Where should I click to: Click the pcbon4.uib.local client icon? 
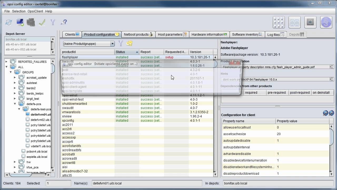pos(24,151)
